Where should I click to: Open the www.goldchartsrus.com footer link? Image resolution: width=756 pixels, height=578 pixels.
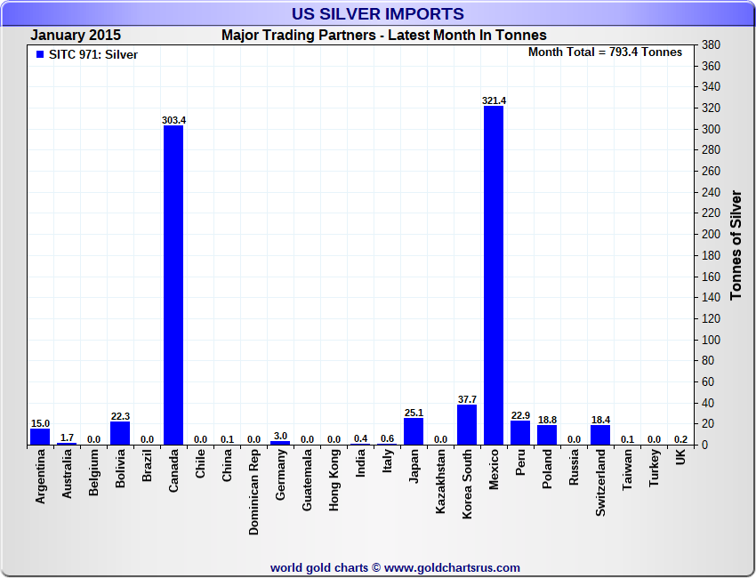[x=452, y=568]
